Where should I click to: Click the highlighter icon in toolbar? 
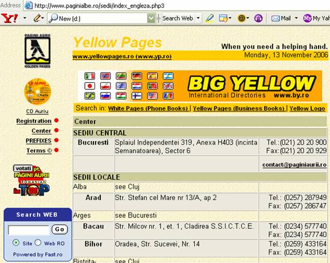210,18
